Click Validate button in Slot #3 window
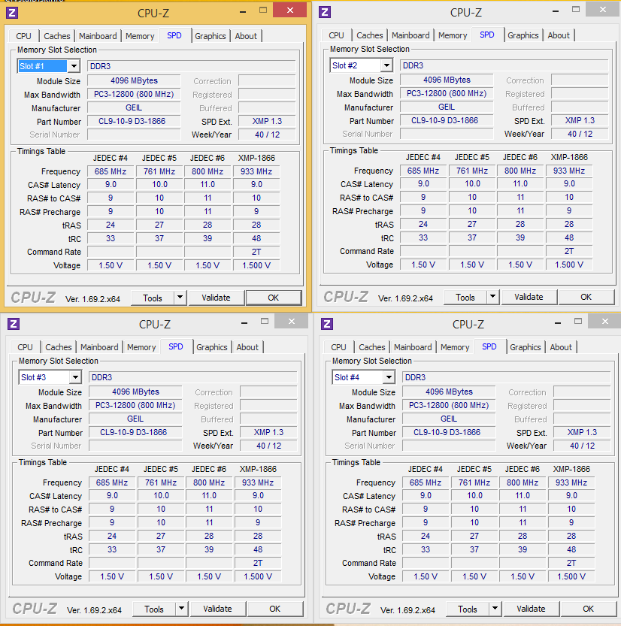 (217, 609)
